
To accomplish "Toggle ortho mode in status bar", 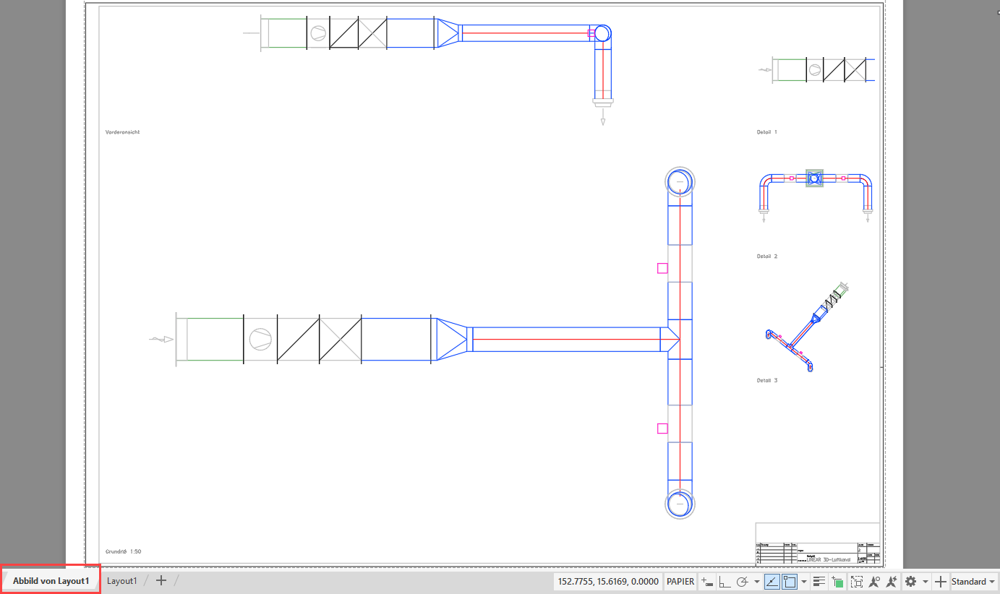I will (725, 581).
